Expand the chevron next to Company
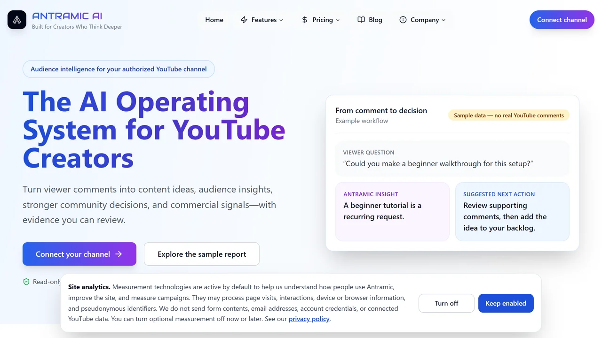The width and height of the screenshot is (602, 338). click(x=444, y=20)
